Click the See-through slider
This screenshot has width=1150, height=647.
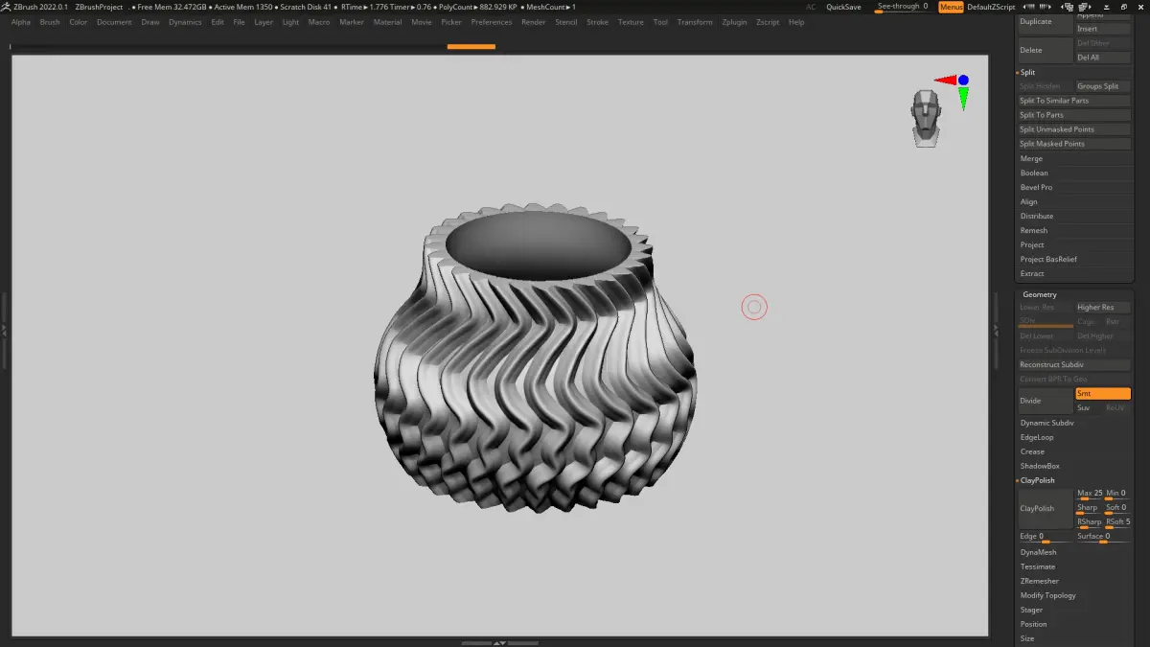point(904,7)
